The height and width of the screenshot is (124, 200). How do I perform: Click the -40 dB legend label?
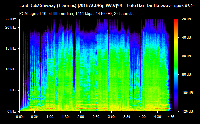pyautogui.click(x=186, y=37)
